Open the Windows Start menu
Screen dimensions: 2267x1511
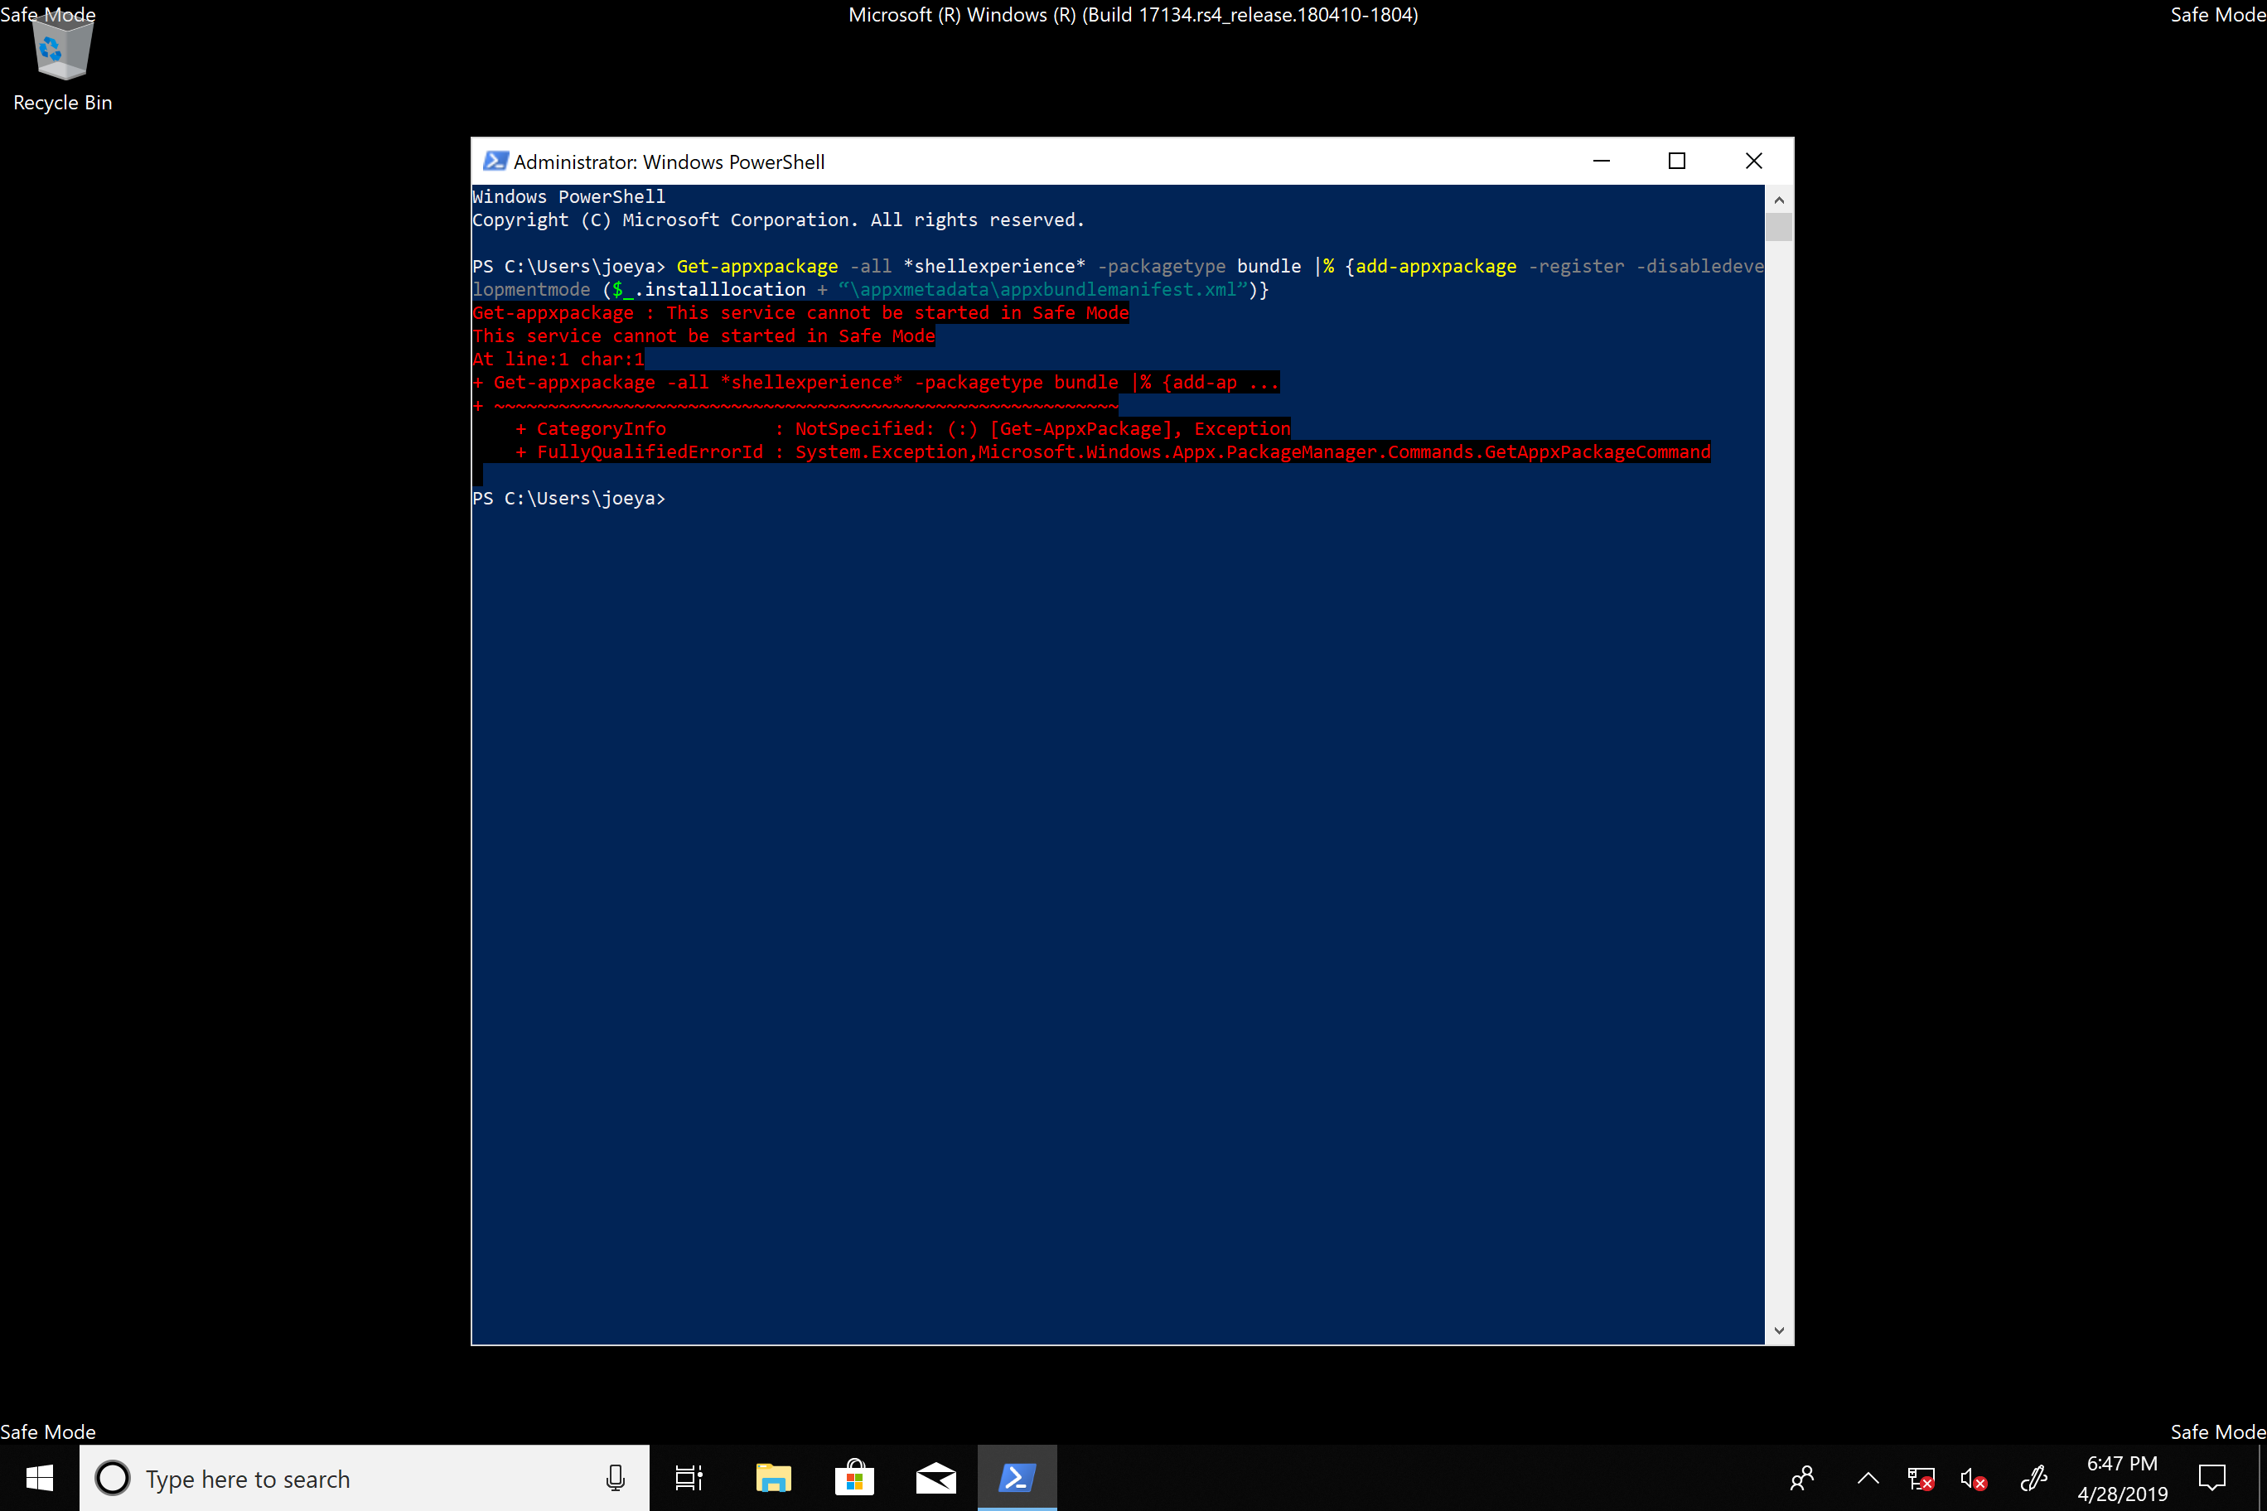point(40,1477)
